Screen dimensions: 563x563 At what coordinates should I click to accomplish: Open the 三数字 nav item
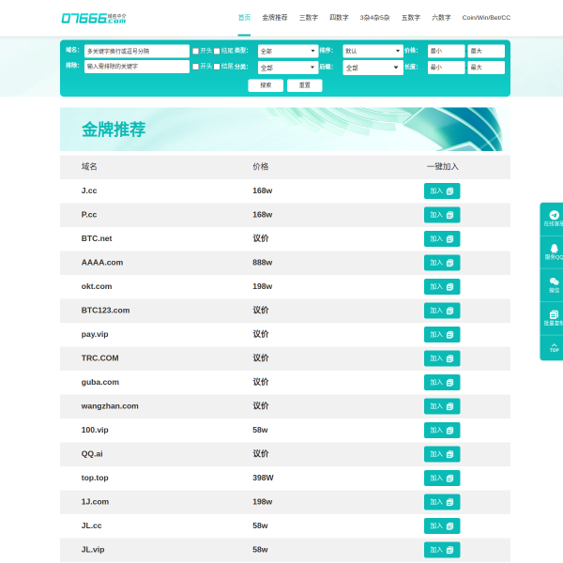pos(309,18)
